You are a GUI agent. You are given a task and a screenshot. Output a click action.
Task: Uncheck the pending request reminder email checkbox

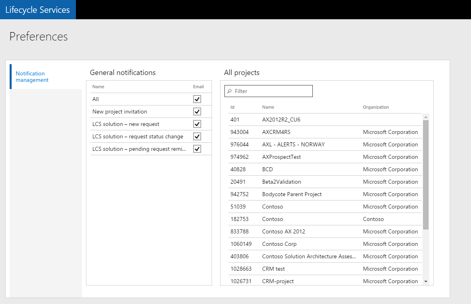[197, 149]
